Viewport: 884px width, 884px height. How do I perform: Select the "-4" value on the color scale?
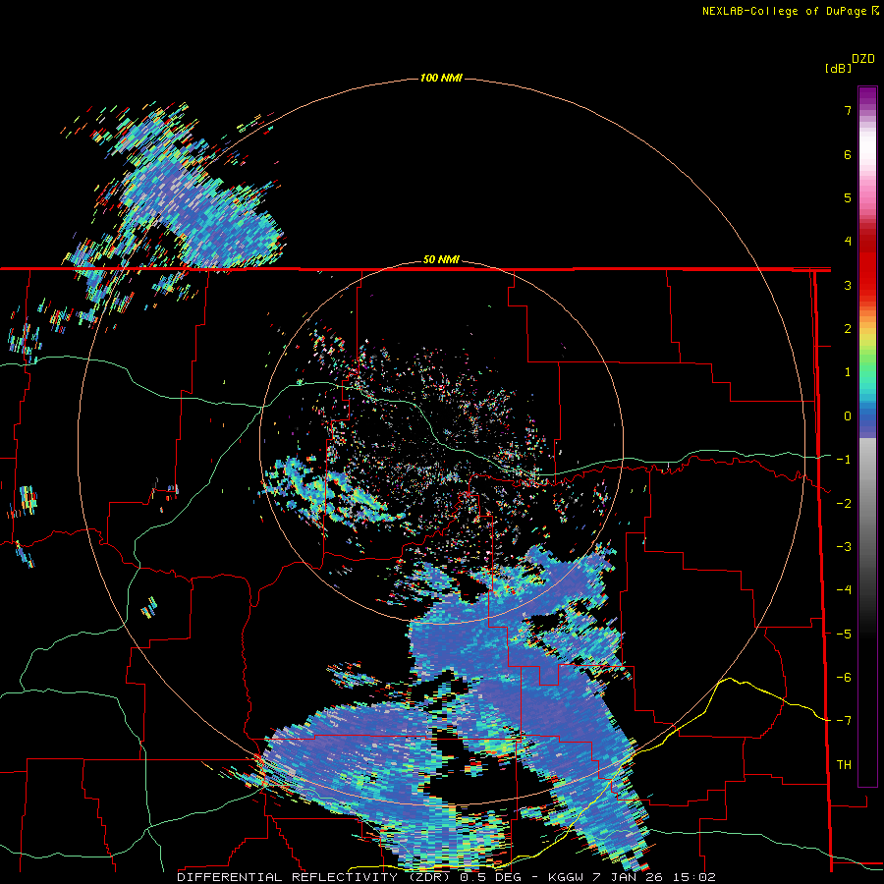844,590
